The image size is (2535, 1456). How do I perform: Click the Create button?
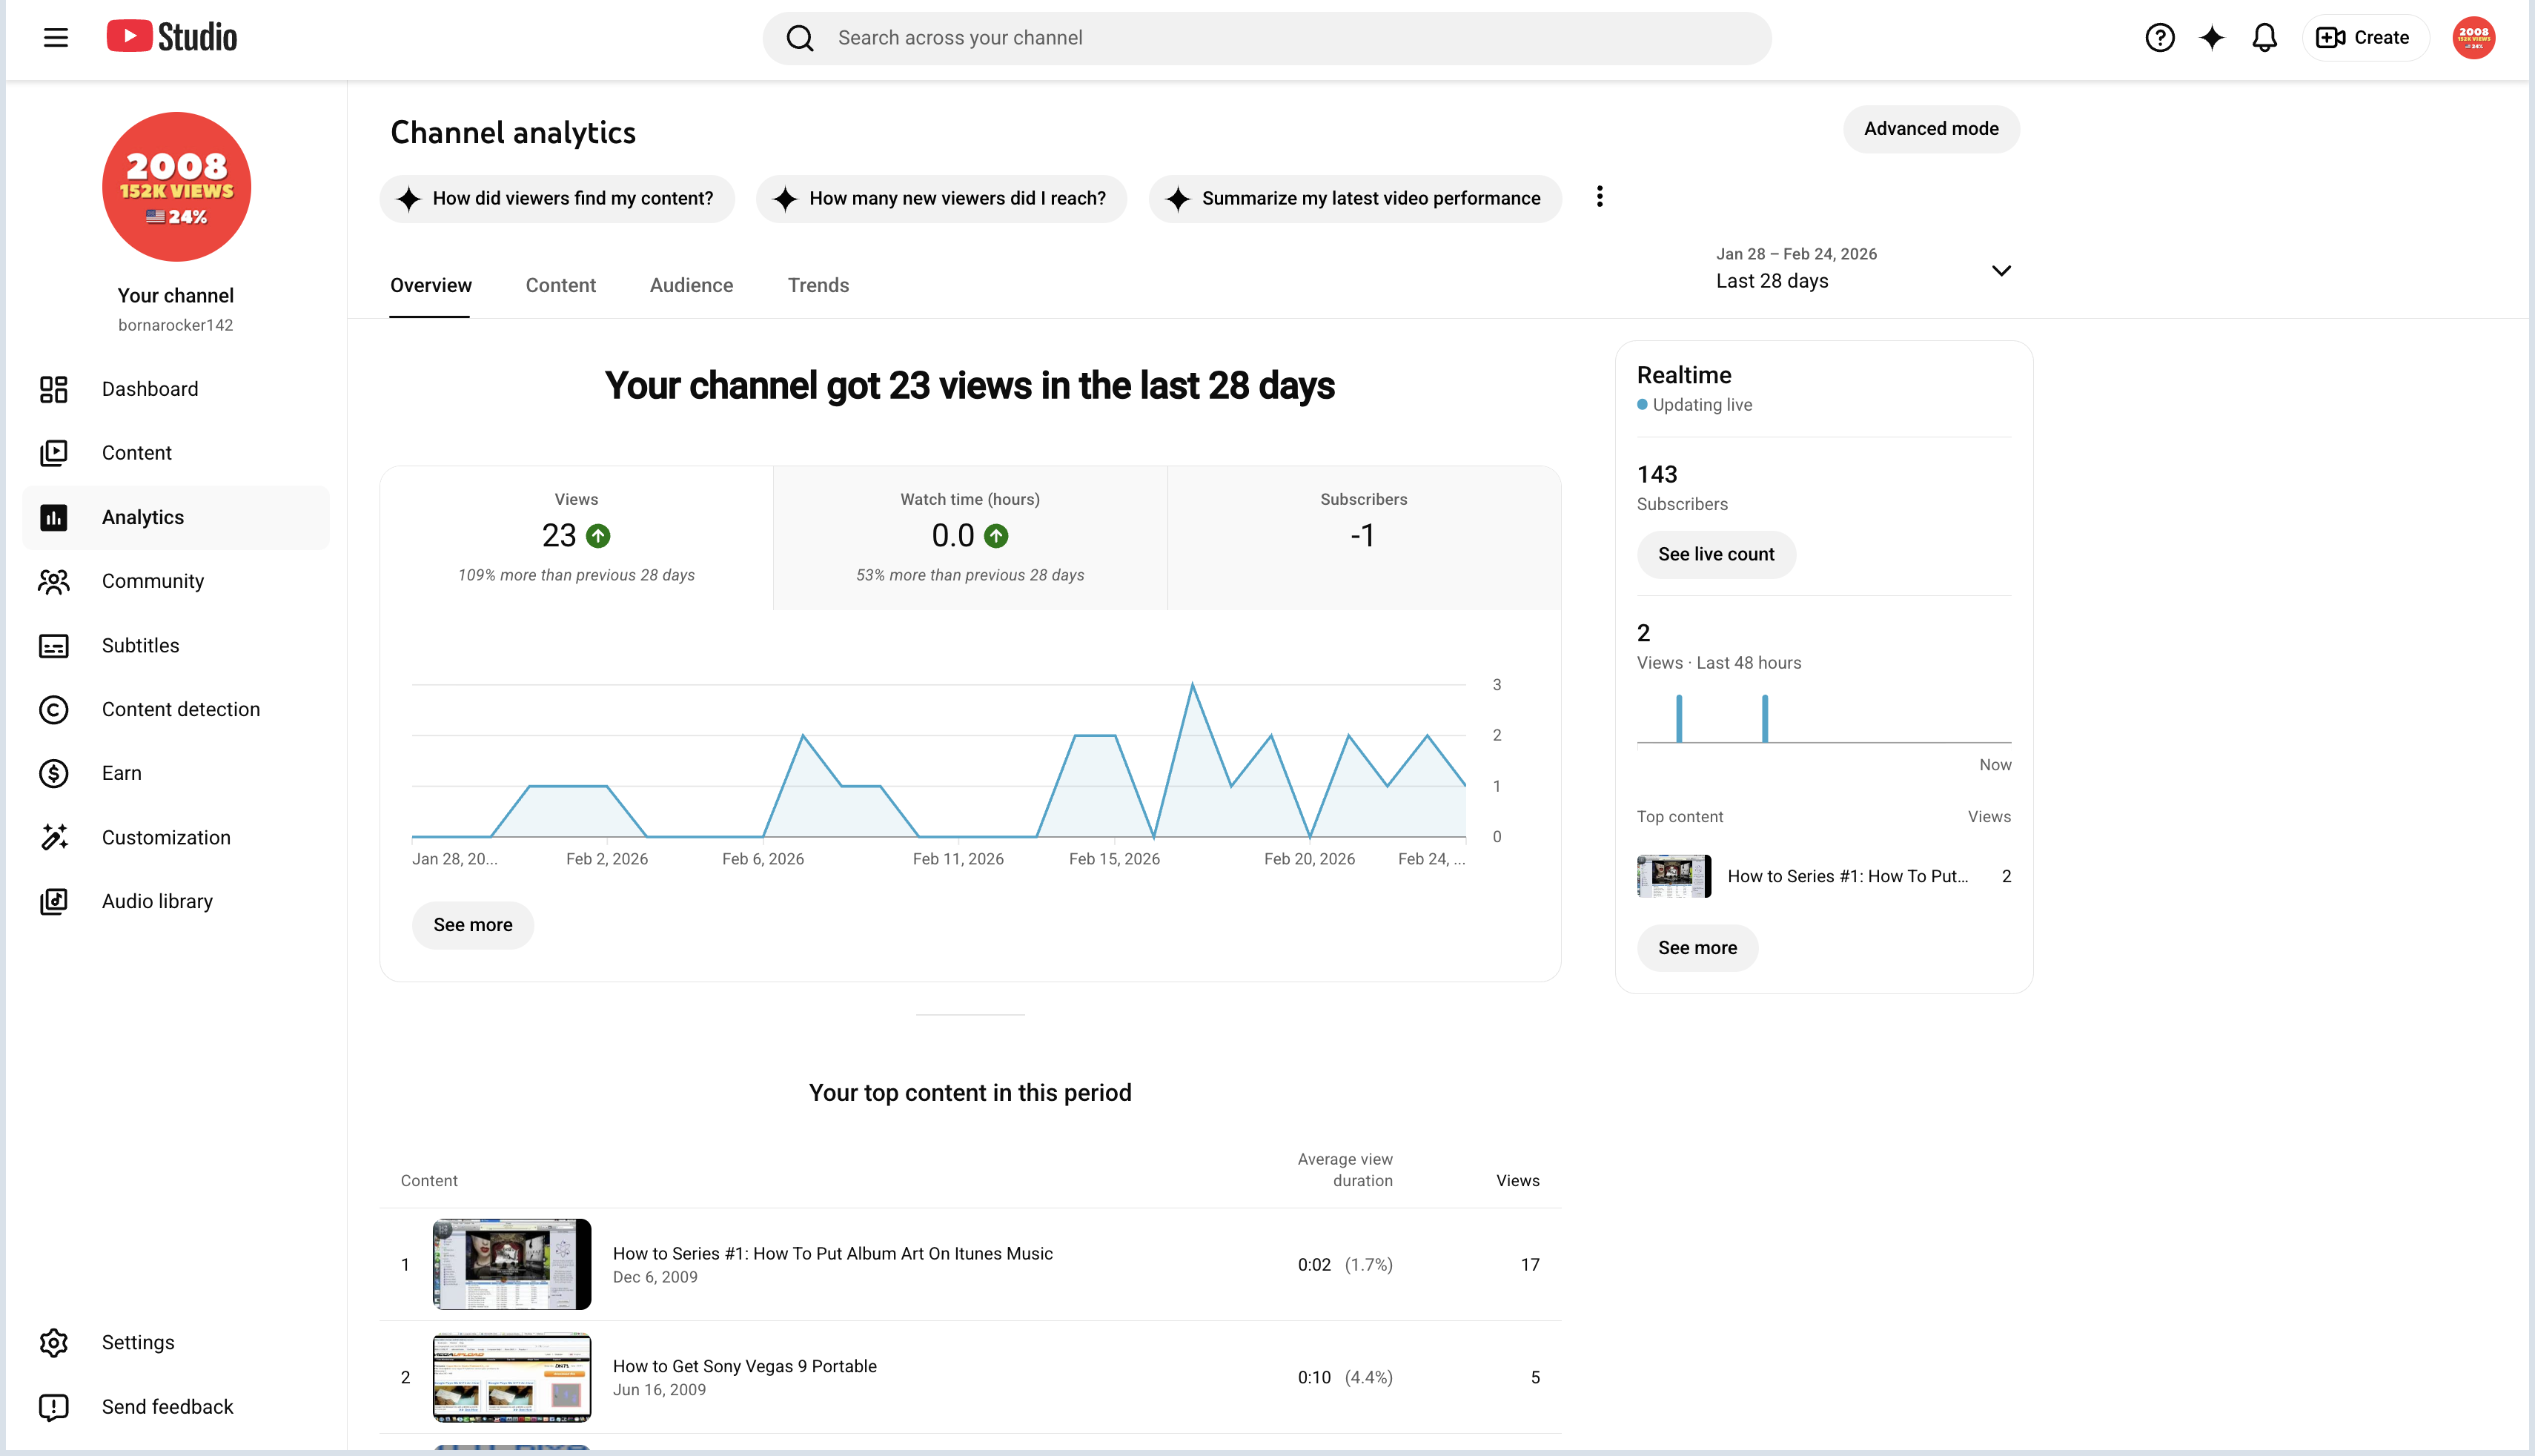pyautogui.click(x=2364, y=38)
